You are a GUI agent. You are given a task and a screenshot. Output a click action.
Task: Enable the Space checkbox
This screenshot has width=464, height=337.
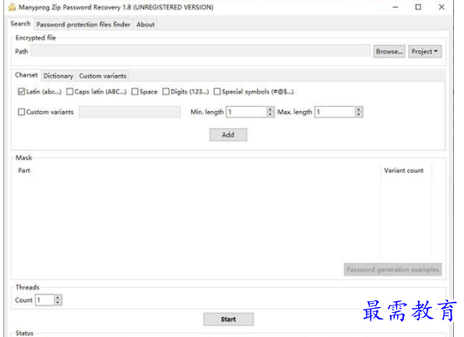pyautogui.click(x=135, y=92)
